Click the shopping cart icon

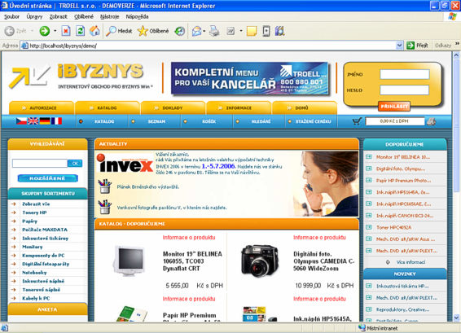coord(357,121)
